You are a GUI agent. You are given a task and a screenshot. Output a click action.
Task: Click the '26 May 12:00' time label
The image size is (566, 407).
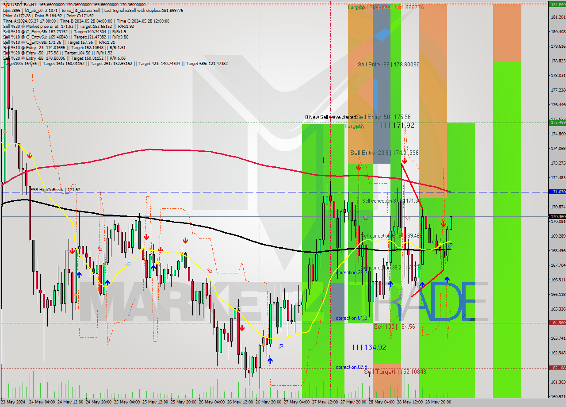240,402
